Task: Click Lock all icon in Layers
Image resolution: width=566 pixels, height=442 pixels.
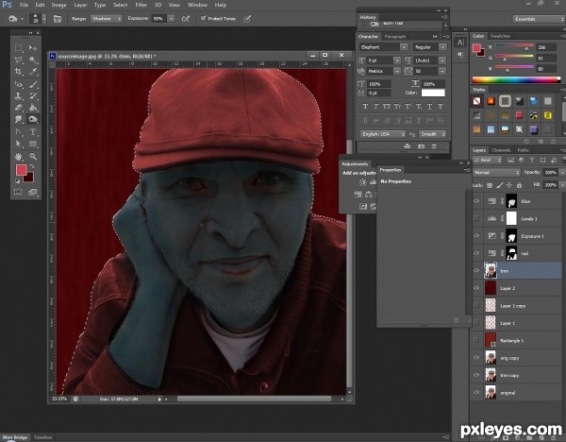Action: point(519,185)
